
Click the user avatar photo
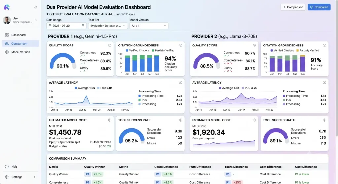(7, 20)
